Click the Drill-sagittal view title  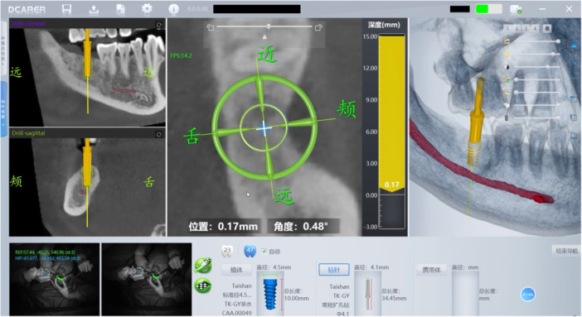28,133
